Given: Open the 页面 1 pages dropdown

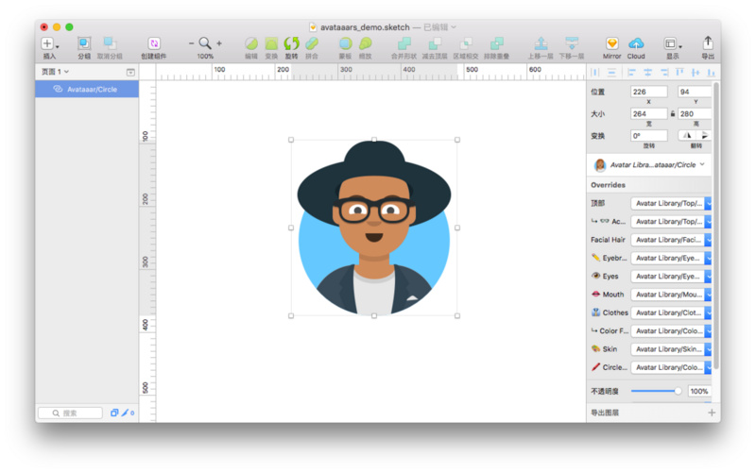Looking at the screenshot, I should 55,72.
